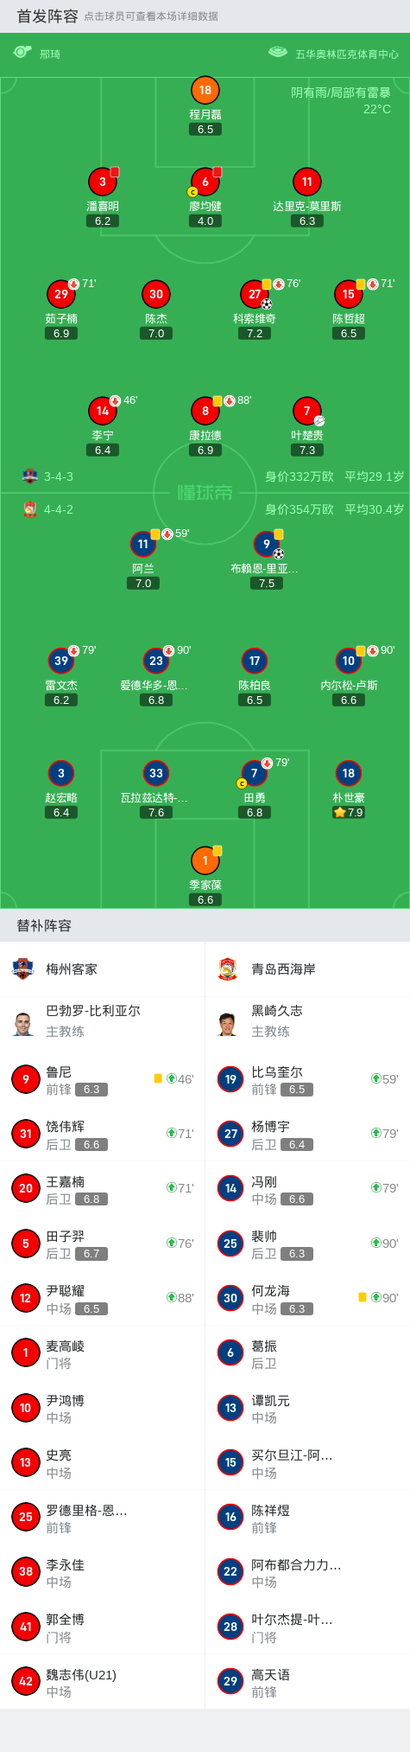Click stadium icon next to 五华奥林匹克体育中心
The height and width of the screenshot is (1752, 410).
click(277, 52)
